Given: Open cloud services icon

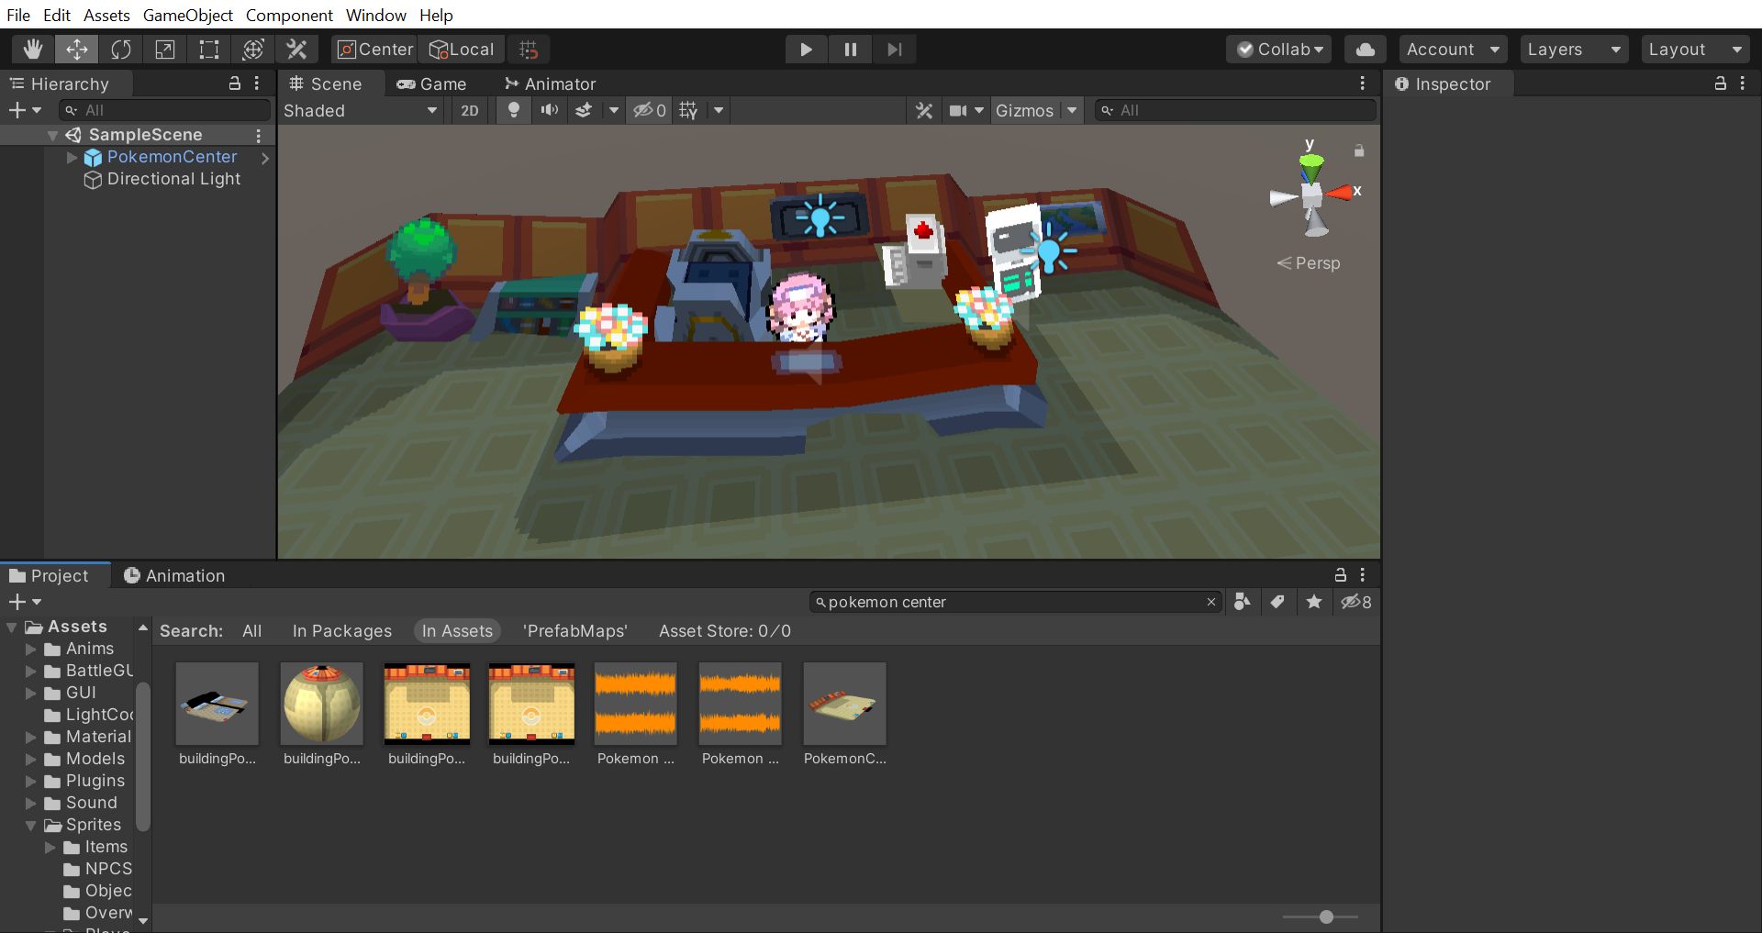Looking at the screenshot, I should pyautogui.click(x=1366, y=50).
